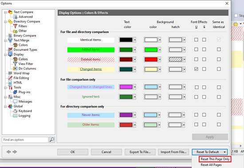
Task: Click the search magnifier icon
Action: point(52,140)
